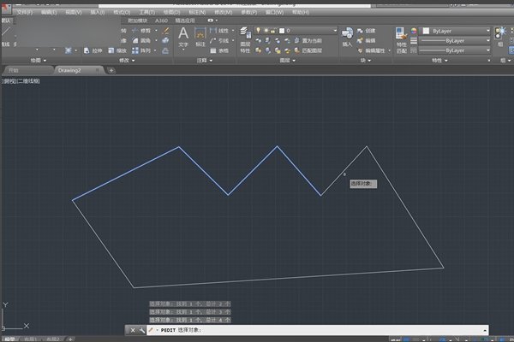Click the PEDIT command line input
Image resolution: width=514 pixels, height=342 pixels.
point(326,330)
